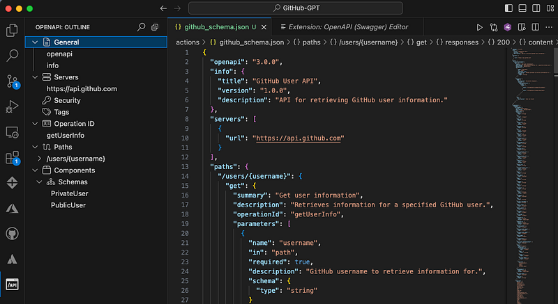Toggle the primary side bar visibility
This screenshot has width=558, height=304.
(508, 8)
